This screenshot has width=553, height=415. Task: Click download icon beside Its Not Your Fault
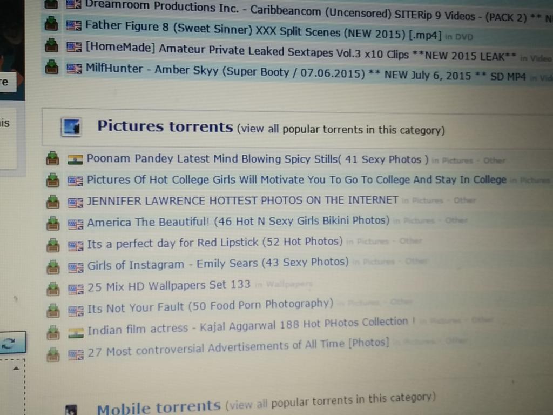tap(53, 311)
